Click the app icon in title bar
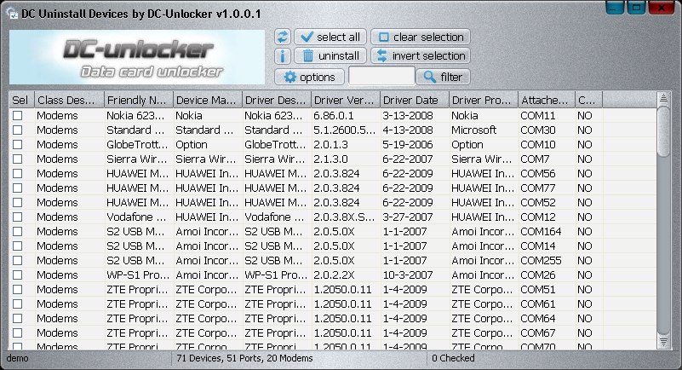The image size is (682, 370). click(12, 14)
